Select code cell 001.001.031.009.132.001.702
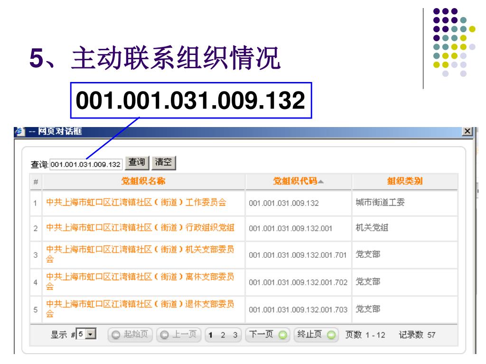Image resolution: width=486 pixels, height=364 pixels. tap(298, 282)
